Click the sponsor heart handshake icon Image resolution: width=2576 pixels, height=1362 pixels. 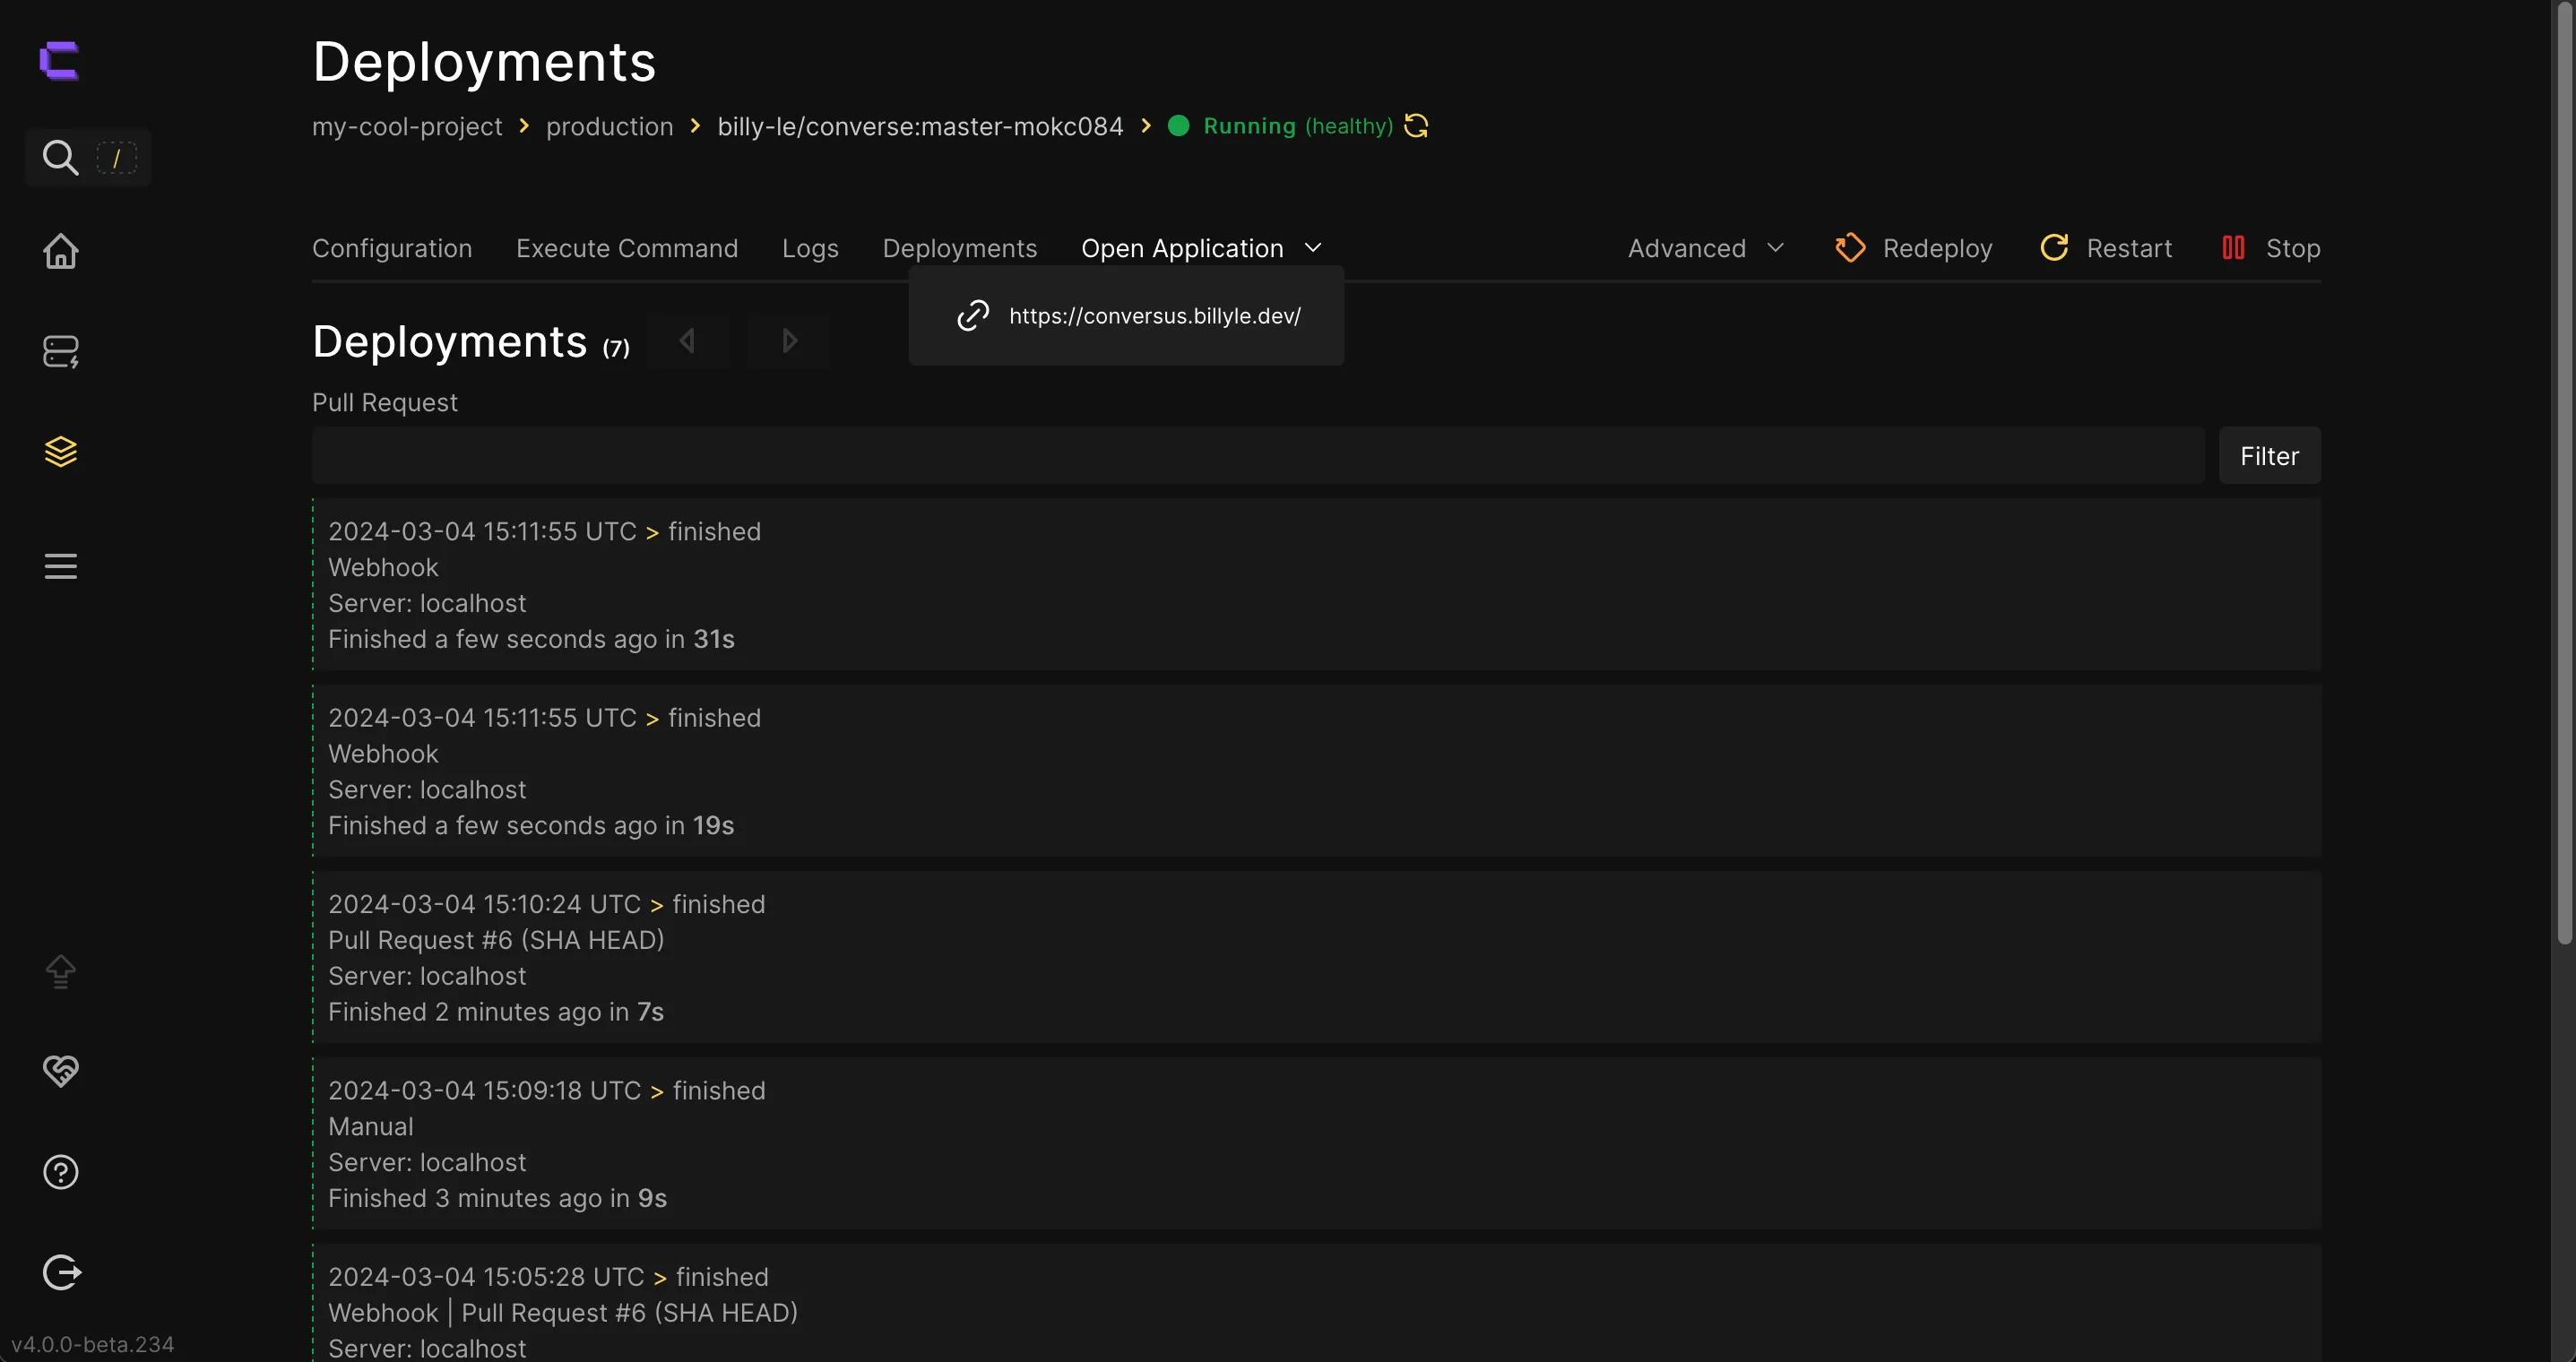pos(60,1071)
